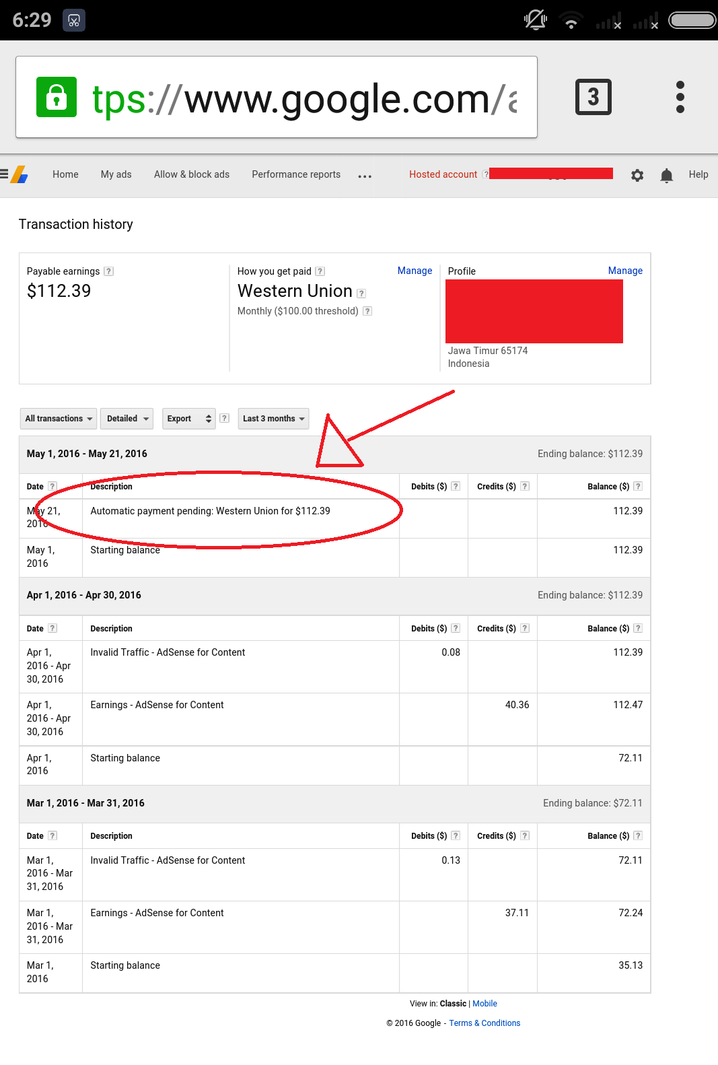Go to the Home tab
This screenshot has width=718, height=1065.
(65, 174)
